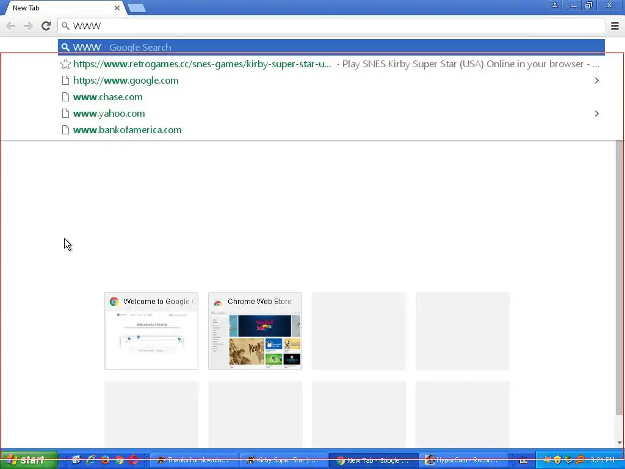Open the Windows Start menu
Screen dimensions: 625x469
[x=29, y=460]
